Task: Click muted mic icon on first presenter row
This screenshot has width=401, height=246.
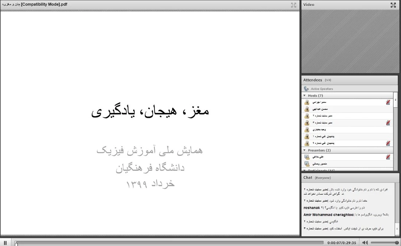Action: pos(388,157)
